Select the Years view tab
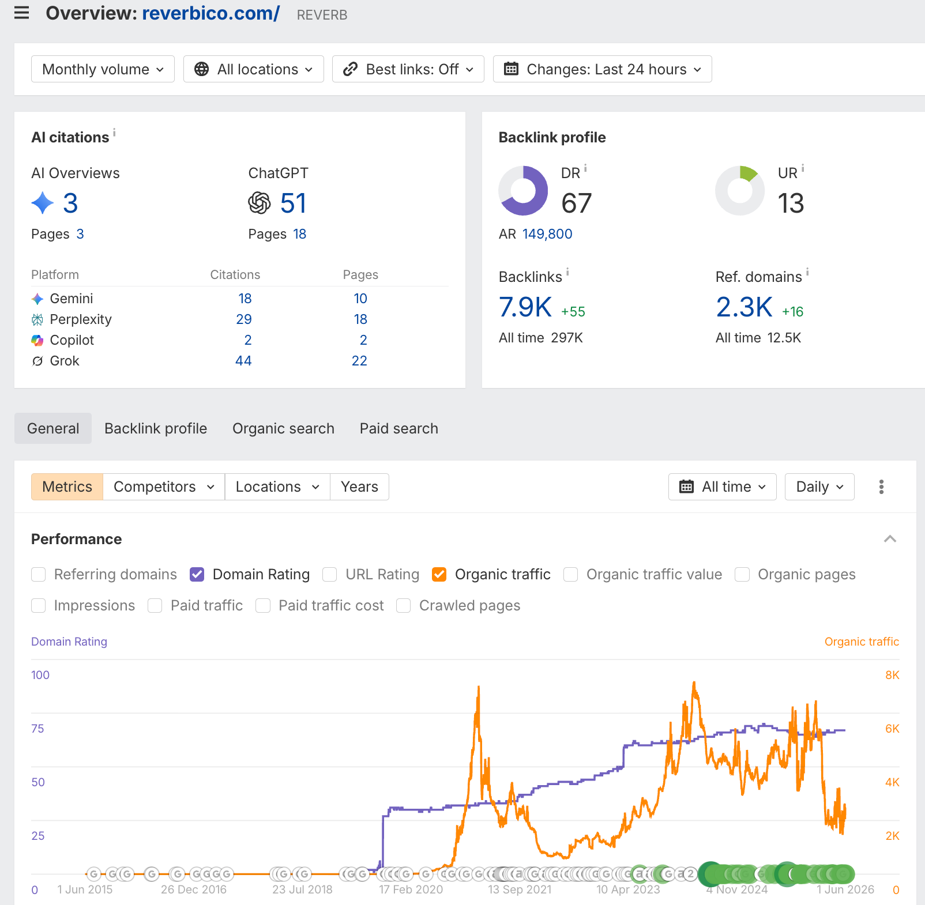Screen dimensions: 925x905 [359, 487]
